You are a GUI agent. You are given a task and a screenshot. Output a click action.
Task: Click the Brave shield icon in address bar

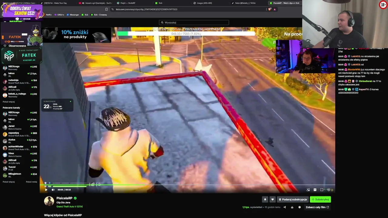point(270,9)
